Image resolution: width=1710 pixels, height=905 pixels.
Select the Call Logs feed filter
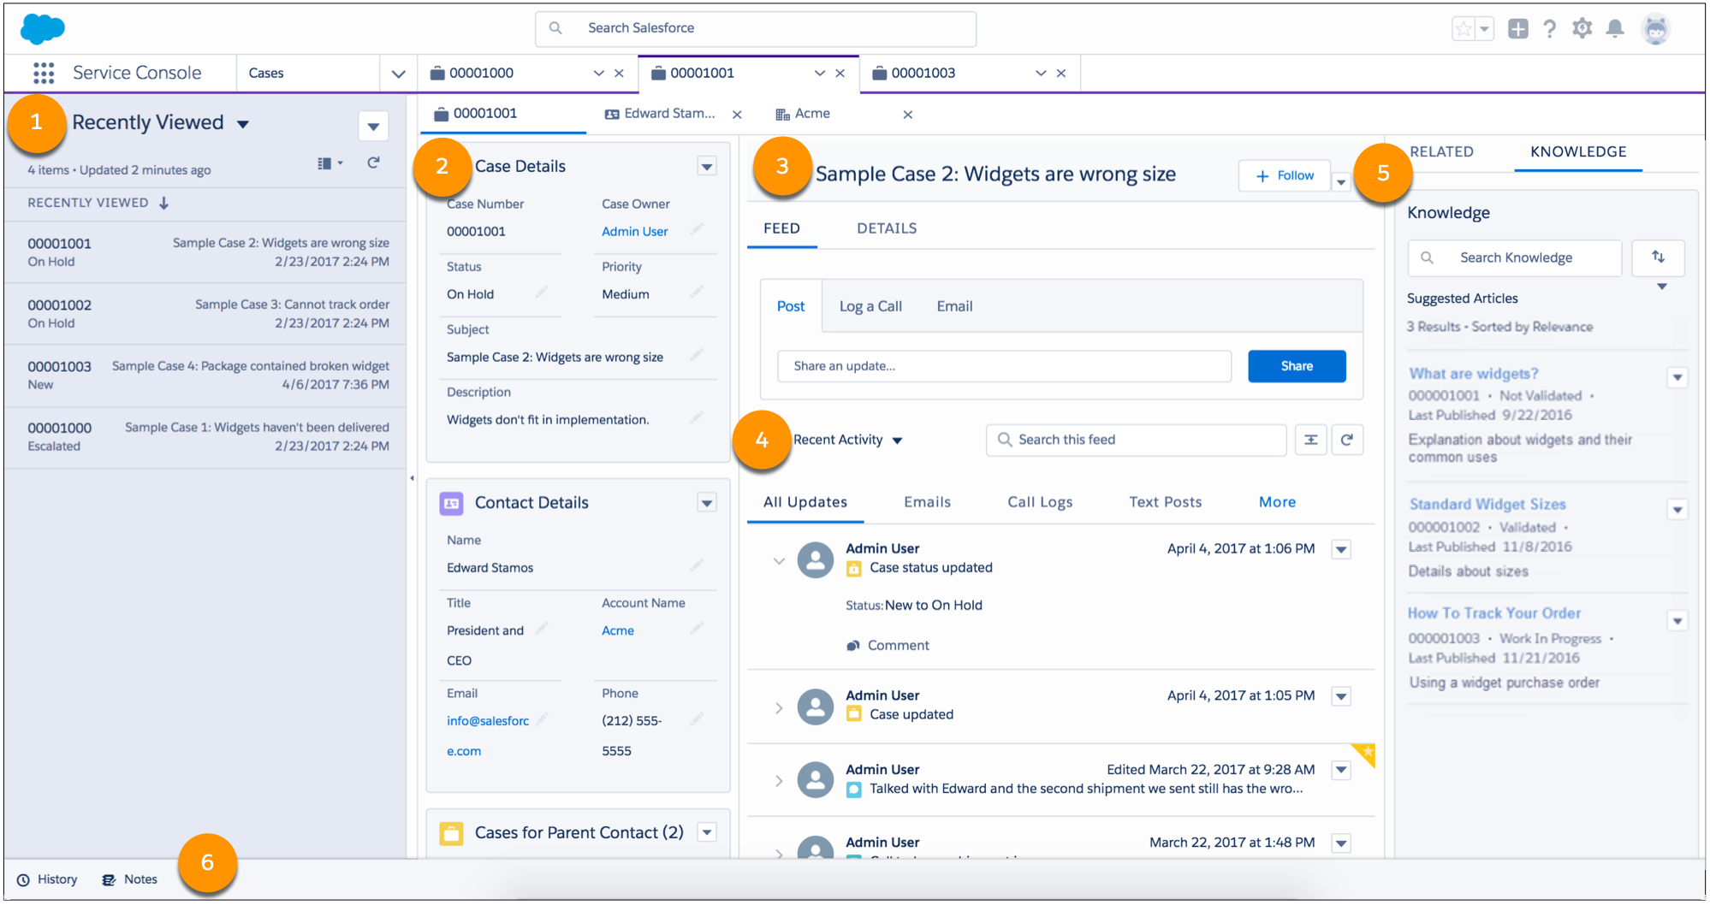(x=1039, y=502)
